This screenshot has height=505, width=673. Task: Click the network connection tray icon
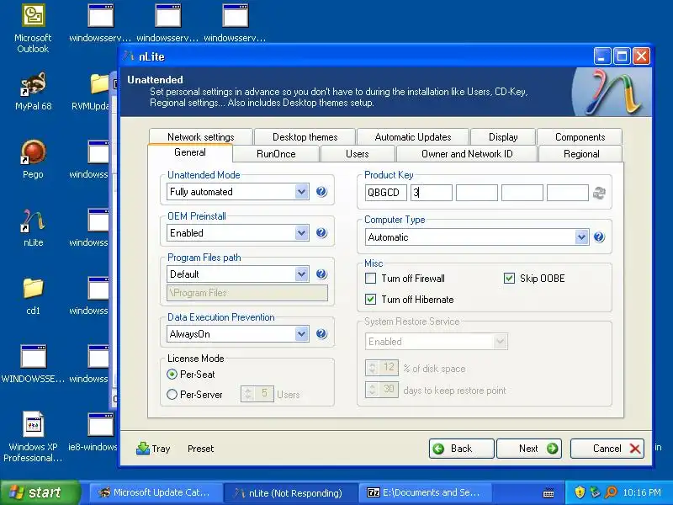(x=595, y=492)
